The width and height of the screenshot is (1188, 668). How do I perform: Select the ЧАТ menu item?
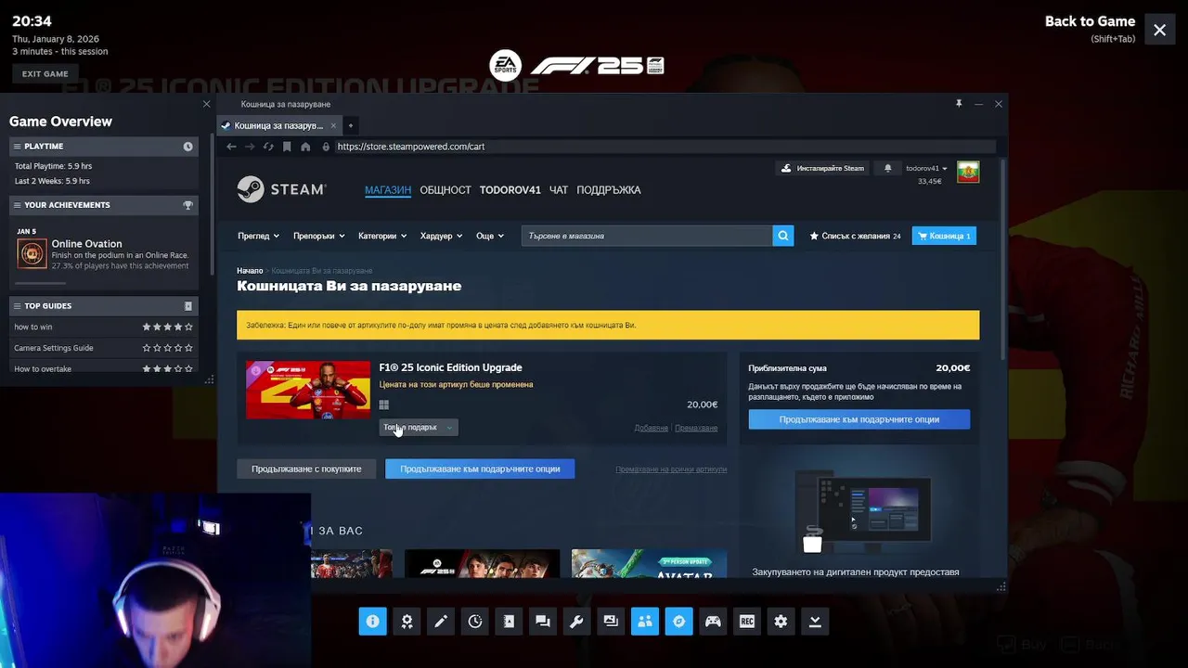click(559, 190)
